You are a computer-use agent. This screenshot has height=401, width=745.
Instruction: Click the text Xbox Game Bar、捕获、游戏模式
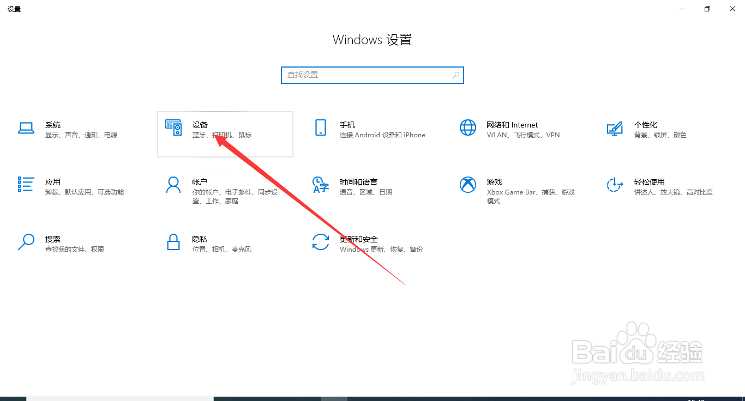pos(531,197)
